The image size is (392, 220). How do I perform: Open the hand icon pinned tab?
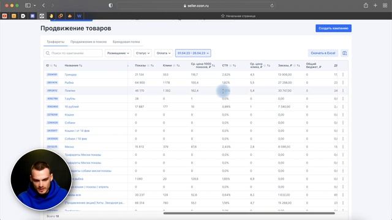coord(51,16)
